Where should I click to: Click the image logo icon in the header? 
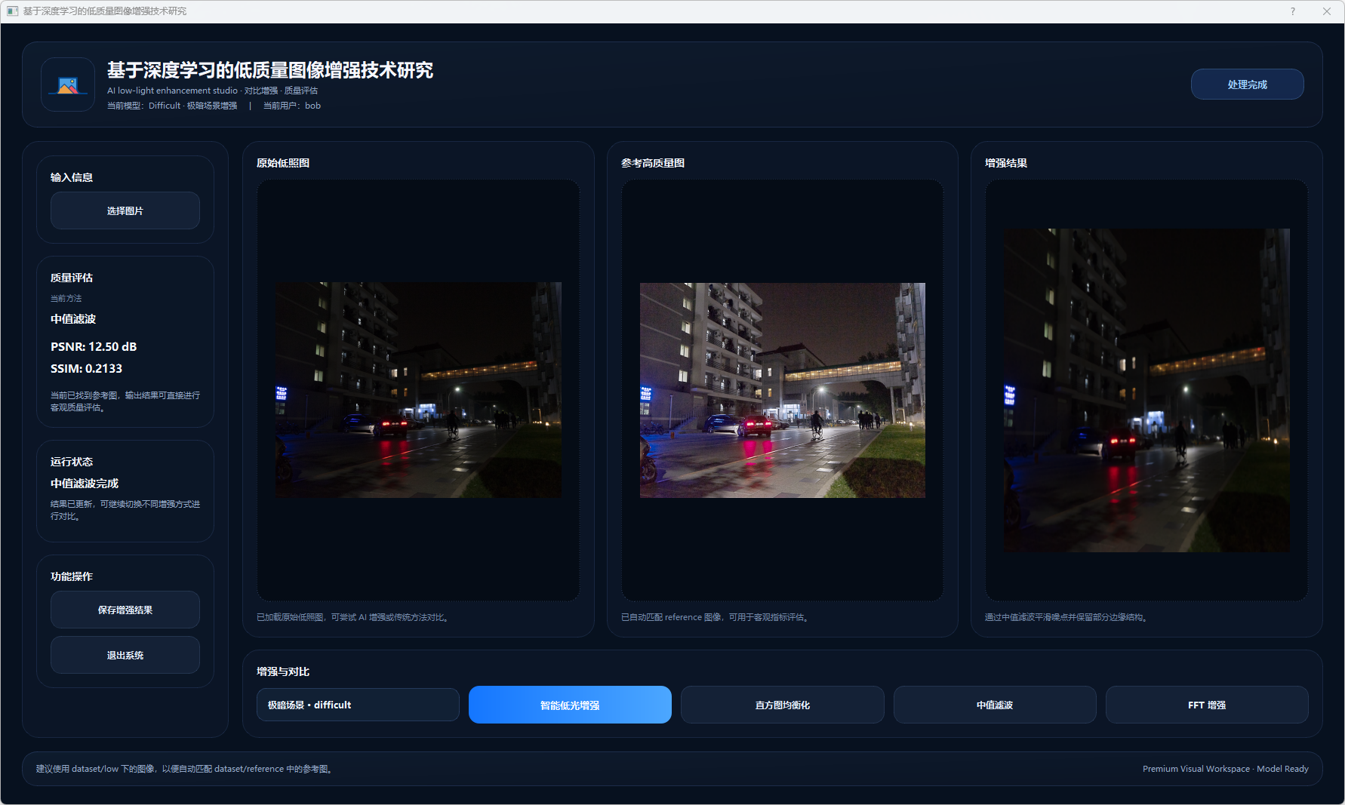(68, 85)
